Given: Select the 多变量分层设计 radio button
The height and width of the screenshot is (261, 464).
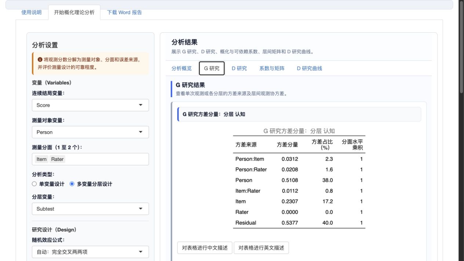Looking at the screenshot, I should (72, 184).
